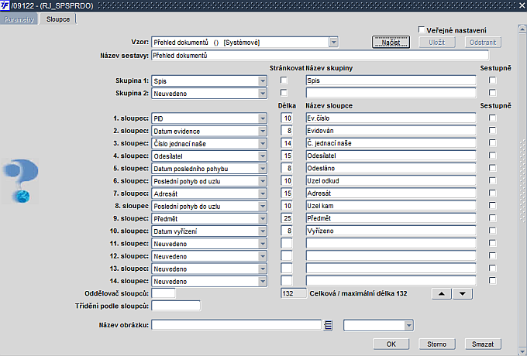
Task: Expand 10. sloupec dropdown Datum vyřízení
Action: coord(263,231)
